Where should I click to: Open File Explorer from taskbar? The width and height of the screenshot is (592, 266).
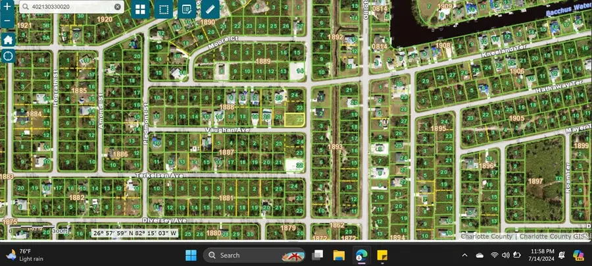click(339, 255)
